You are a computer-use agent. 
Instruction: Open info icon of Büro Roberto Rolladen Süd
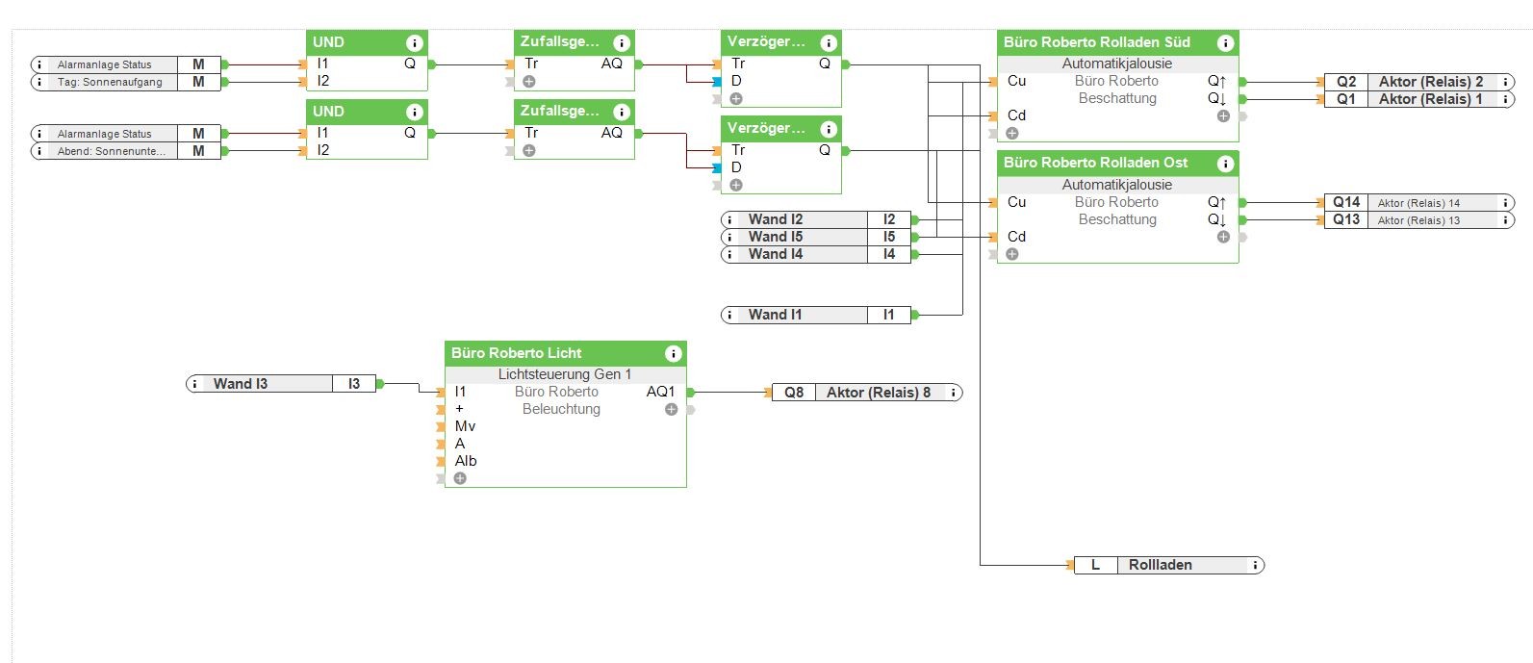[1225, 42]
